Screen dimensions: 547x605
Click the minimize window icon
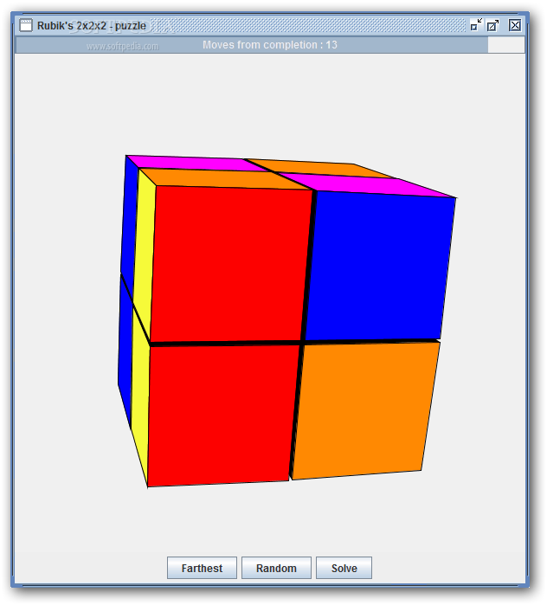click(x=476, y=25)
